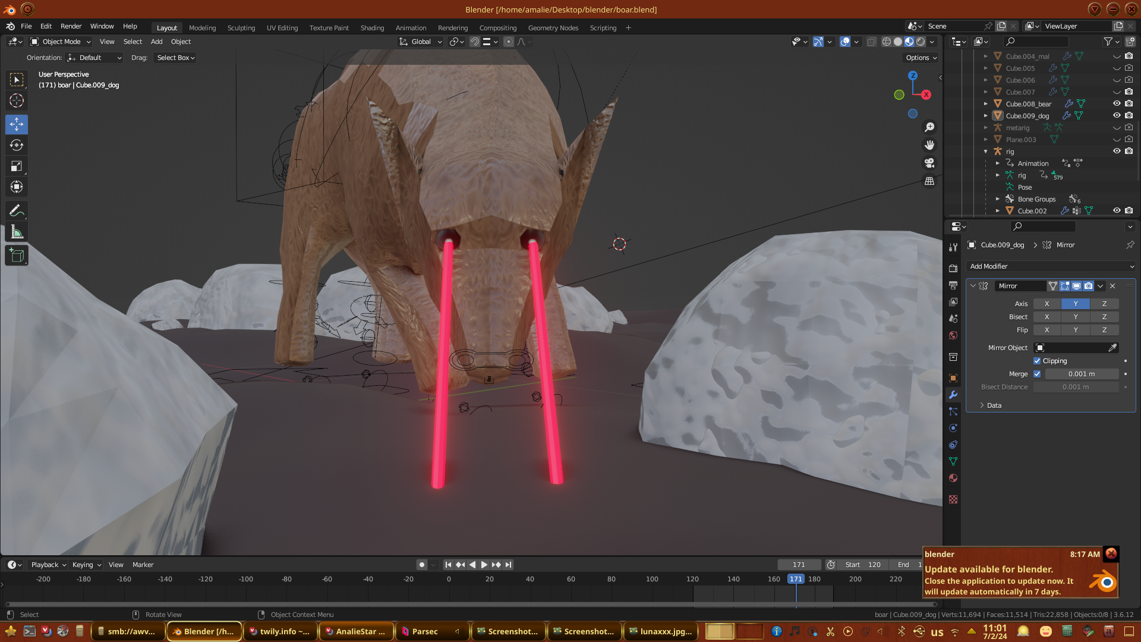Open Modifiers wrench tab in properties
Image resolution: width=1141 pixels, height=642 pixels.
click(953, 395)
